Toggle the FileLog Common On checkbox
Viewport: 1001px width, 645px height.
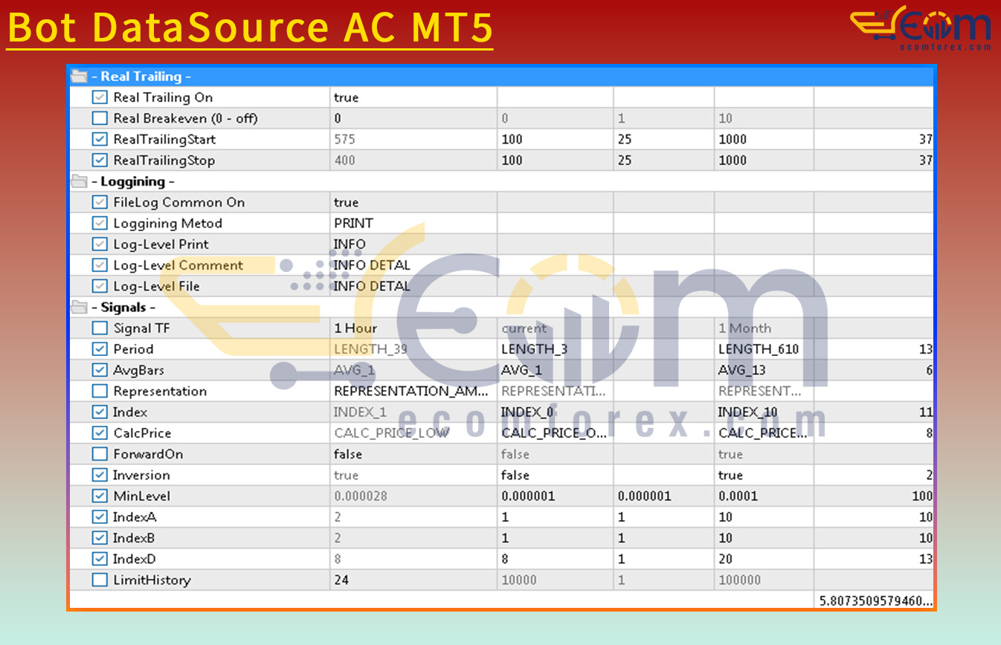pos(100,202)
